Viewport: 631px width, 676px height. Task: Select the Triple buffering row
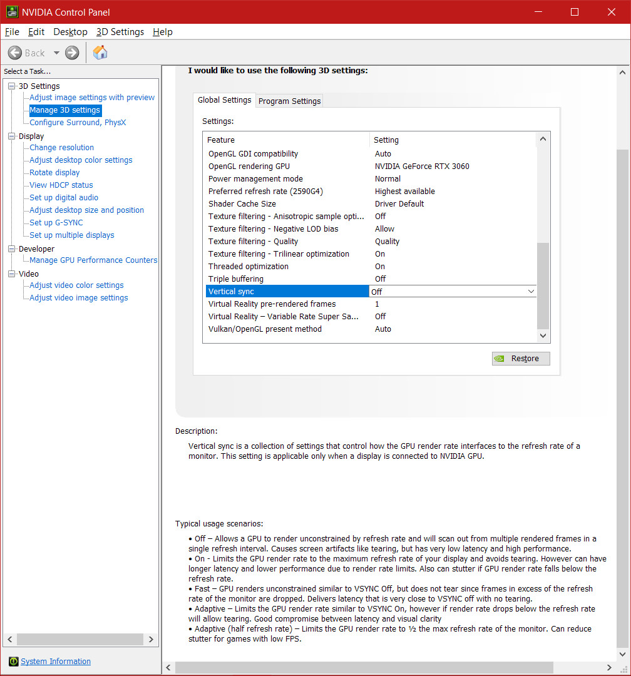click(371, 279)
